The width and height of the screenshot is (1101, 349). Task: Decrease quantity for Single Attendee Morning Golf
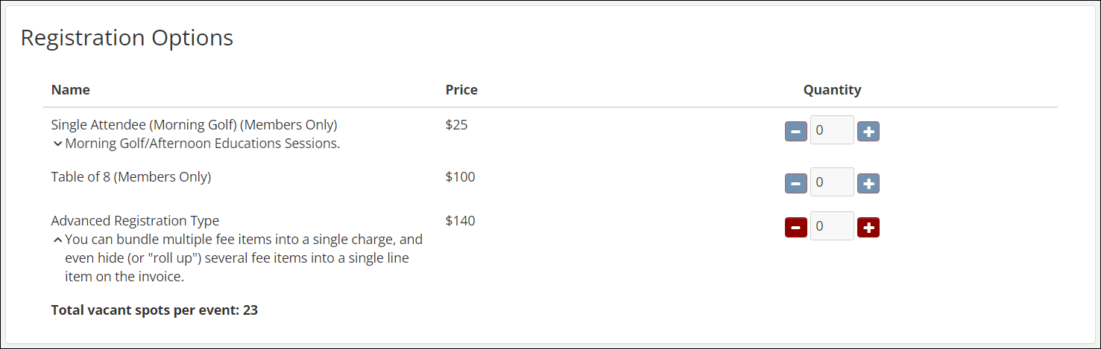(795, 132)
